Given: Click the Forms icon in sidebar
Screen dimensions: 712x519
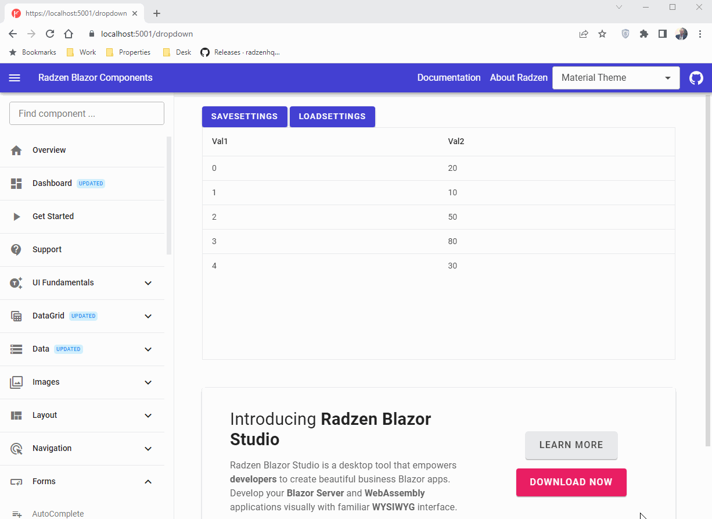Looking at the screenshot, I should coord(16,482).
